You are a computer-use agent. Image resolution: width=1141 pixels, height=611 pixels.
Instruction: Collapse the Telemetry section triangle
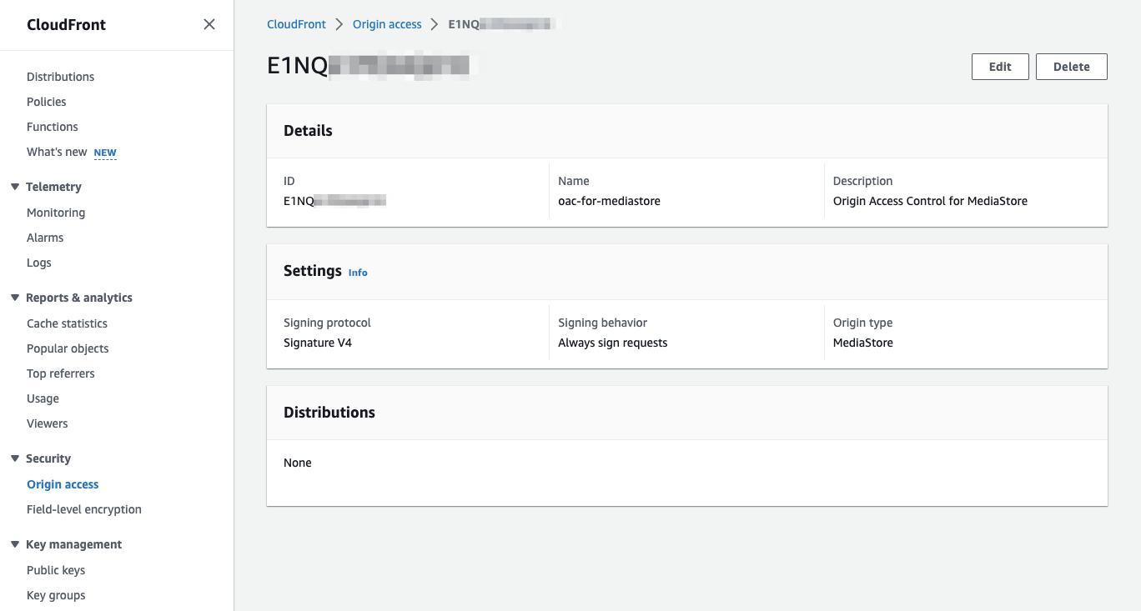click(x=15, y=187)
